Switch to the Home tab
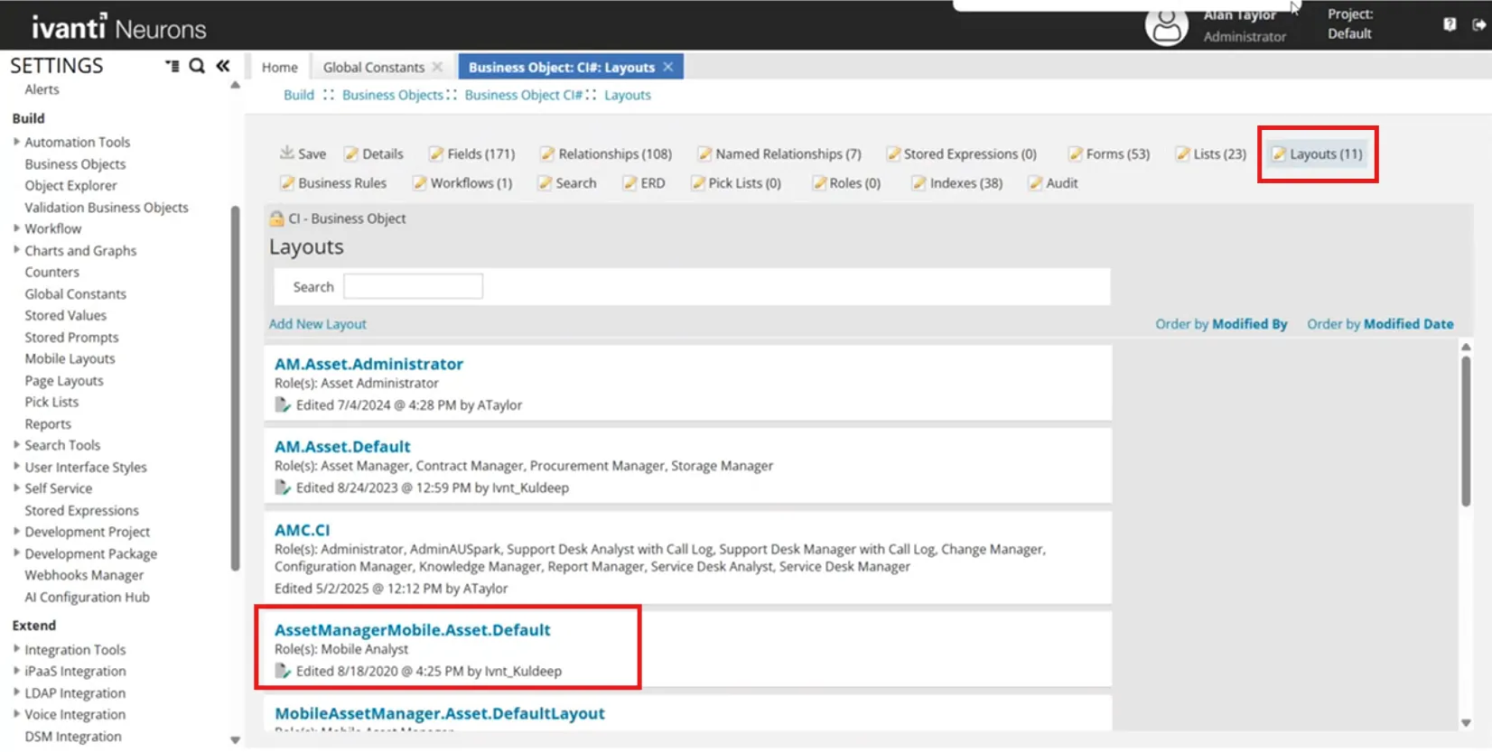 pyautogui.click(x=280, y=67)
